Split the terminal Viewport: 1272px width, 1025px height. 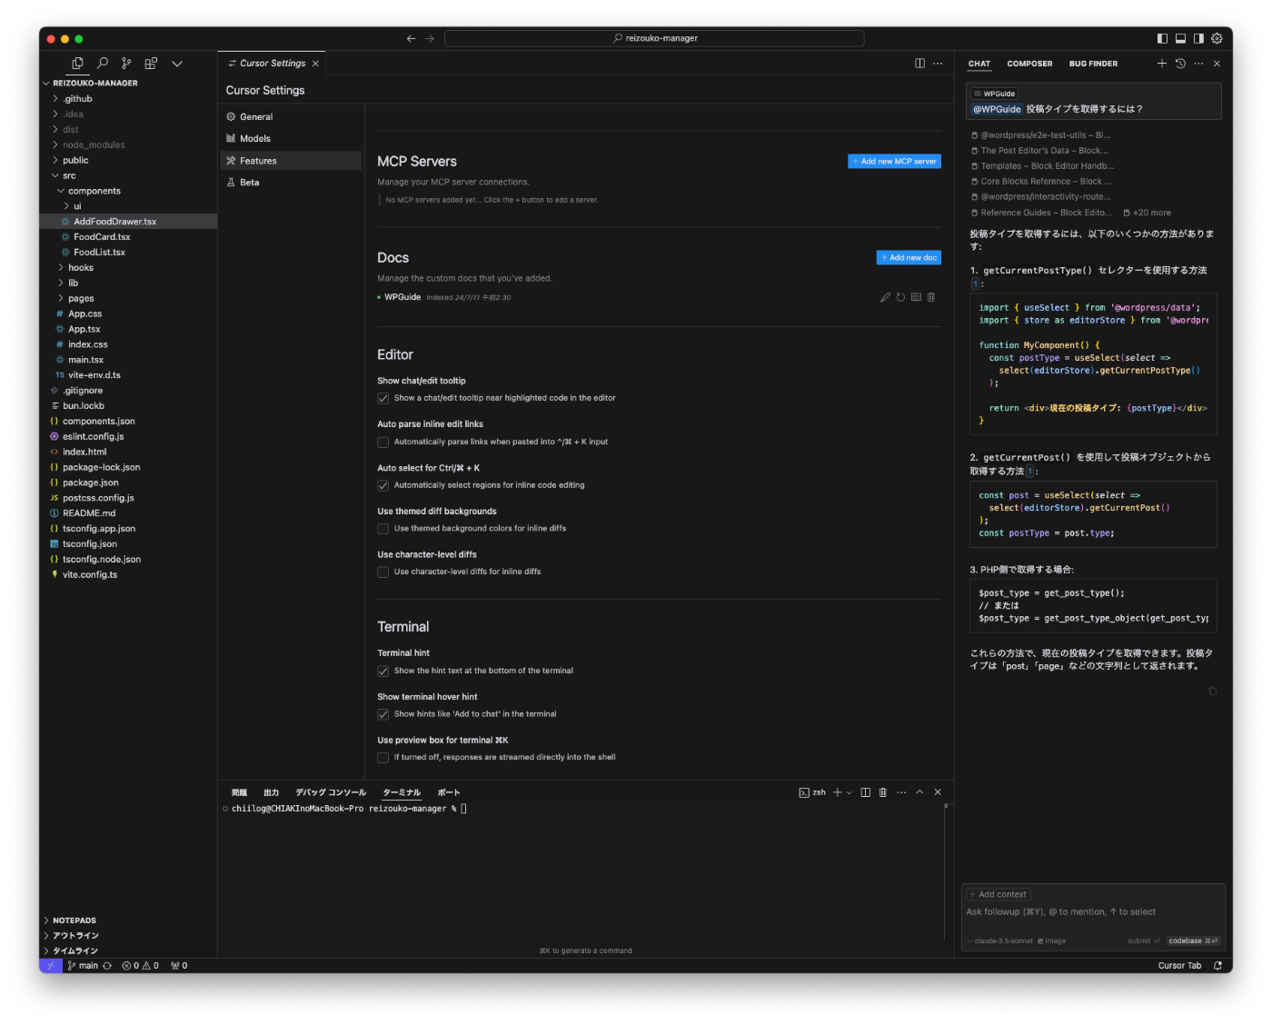865,792
